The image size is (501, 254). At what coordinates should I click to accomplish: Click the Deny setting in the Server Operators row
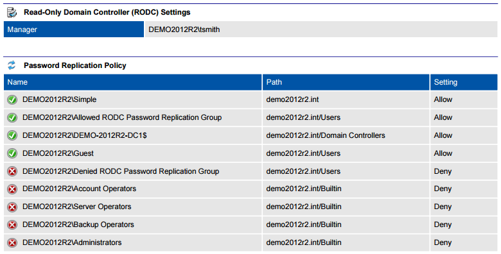[x=443, y=207]
